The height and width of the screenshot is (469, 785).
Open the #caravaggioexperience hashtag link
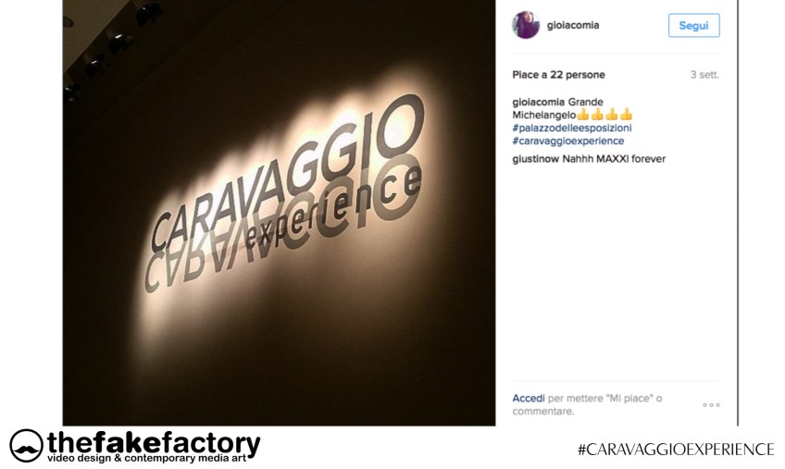(x=568, y=142)
